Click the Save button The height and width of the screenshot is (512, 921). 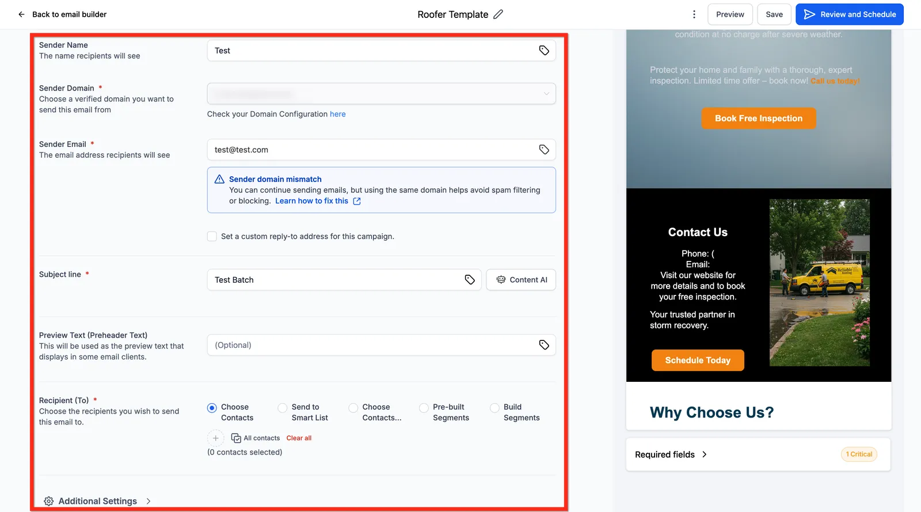coord(774,14)
